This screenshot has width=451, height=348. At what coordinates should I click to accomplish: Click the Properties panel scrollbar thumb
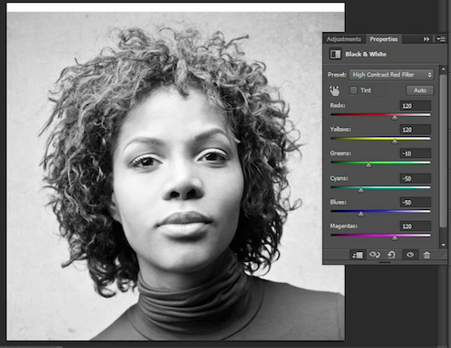443,151
